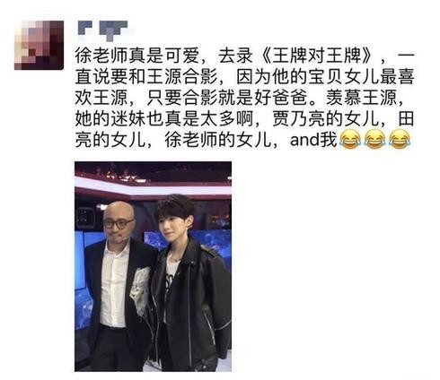Image resolution: width=440 pixels, height=380 pixels.
Task: Tap the bald man's glasses in photo
Action: [x=118, y=223]
